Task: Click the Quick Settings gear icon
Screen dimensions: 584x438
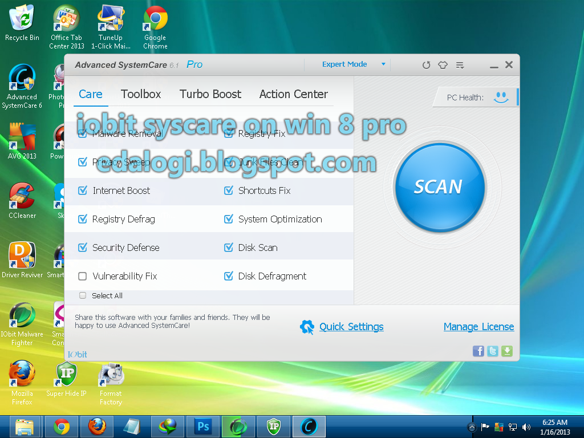Action: (307, 327)
